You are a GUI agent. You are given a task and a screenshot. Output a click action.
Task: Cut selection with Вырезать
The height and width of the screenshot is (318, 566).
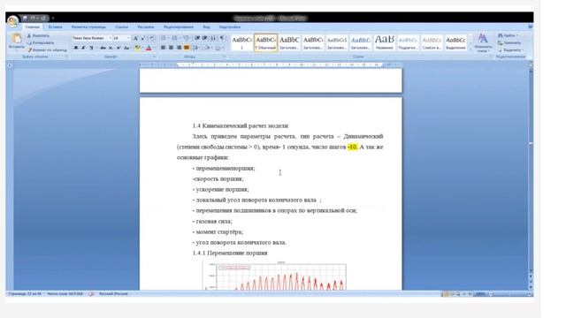tap(38, 35)
